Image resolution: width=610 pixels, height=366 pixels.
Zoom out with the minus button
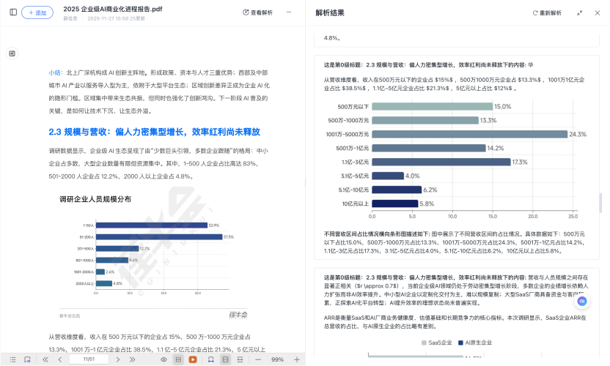[x=258, y=359]
